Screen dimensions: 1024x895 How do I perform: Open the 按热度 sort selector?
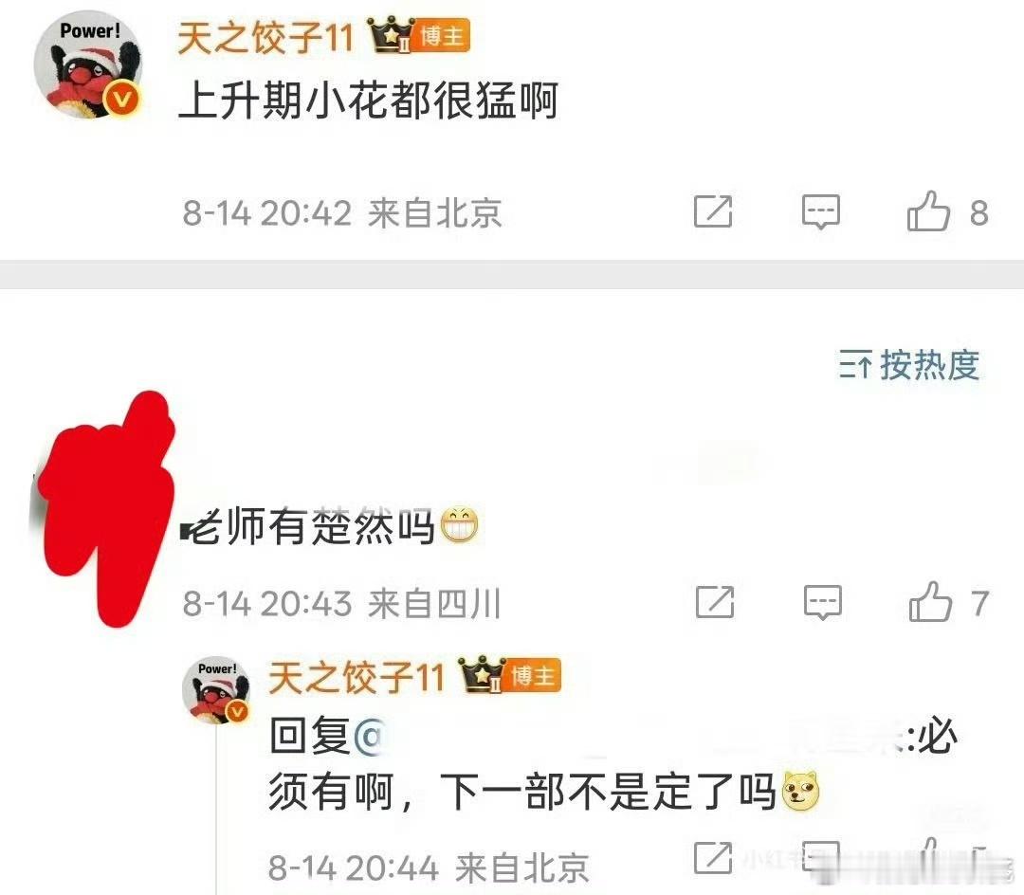(909, 364)
